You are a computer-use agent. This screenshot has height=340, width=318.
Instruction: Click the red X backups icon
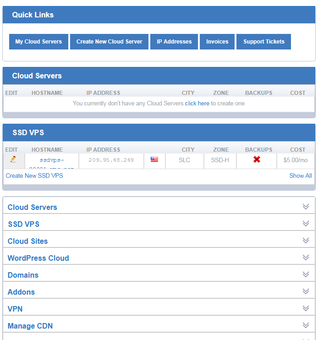pos(257,159)
